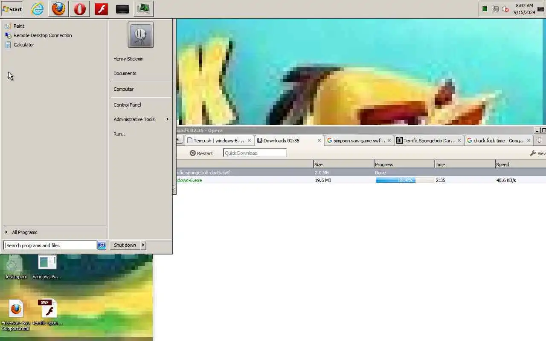Open the Flash Player taskbar icon
Image resolution: width=546 pixels, height=341 pixels.
tap(101, 9)
